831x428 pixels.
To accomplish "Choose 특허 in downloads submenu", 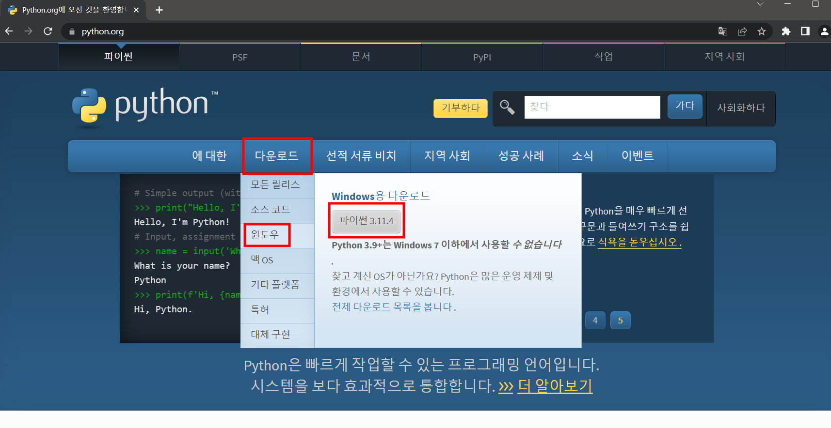I will pyautogui.click(x=277, y=310).
